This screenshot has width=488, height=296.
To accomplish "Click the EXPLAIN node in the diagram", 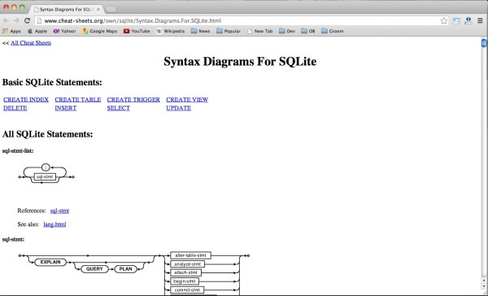I will coord(50,262).
